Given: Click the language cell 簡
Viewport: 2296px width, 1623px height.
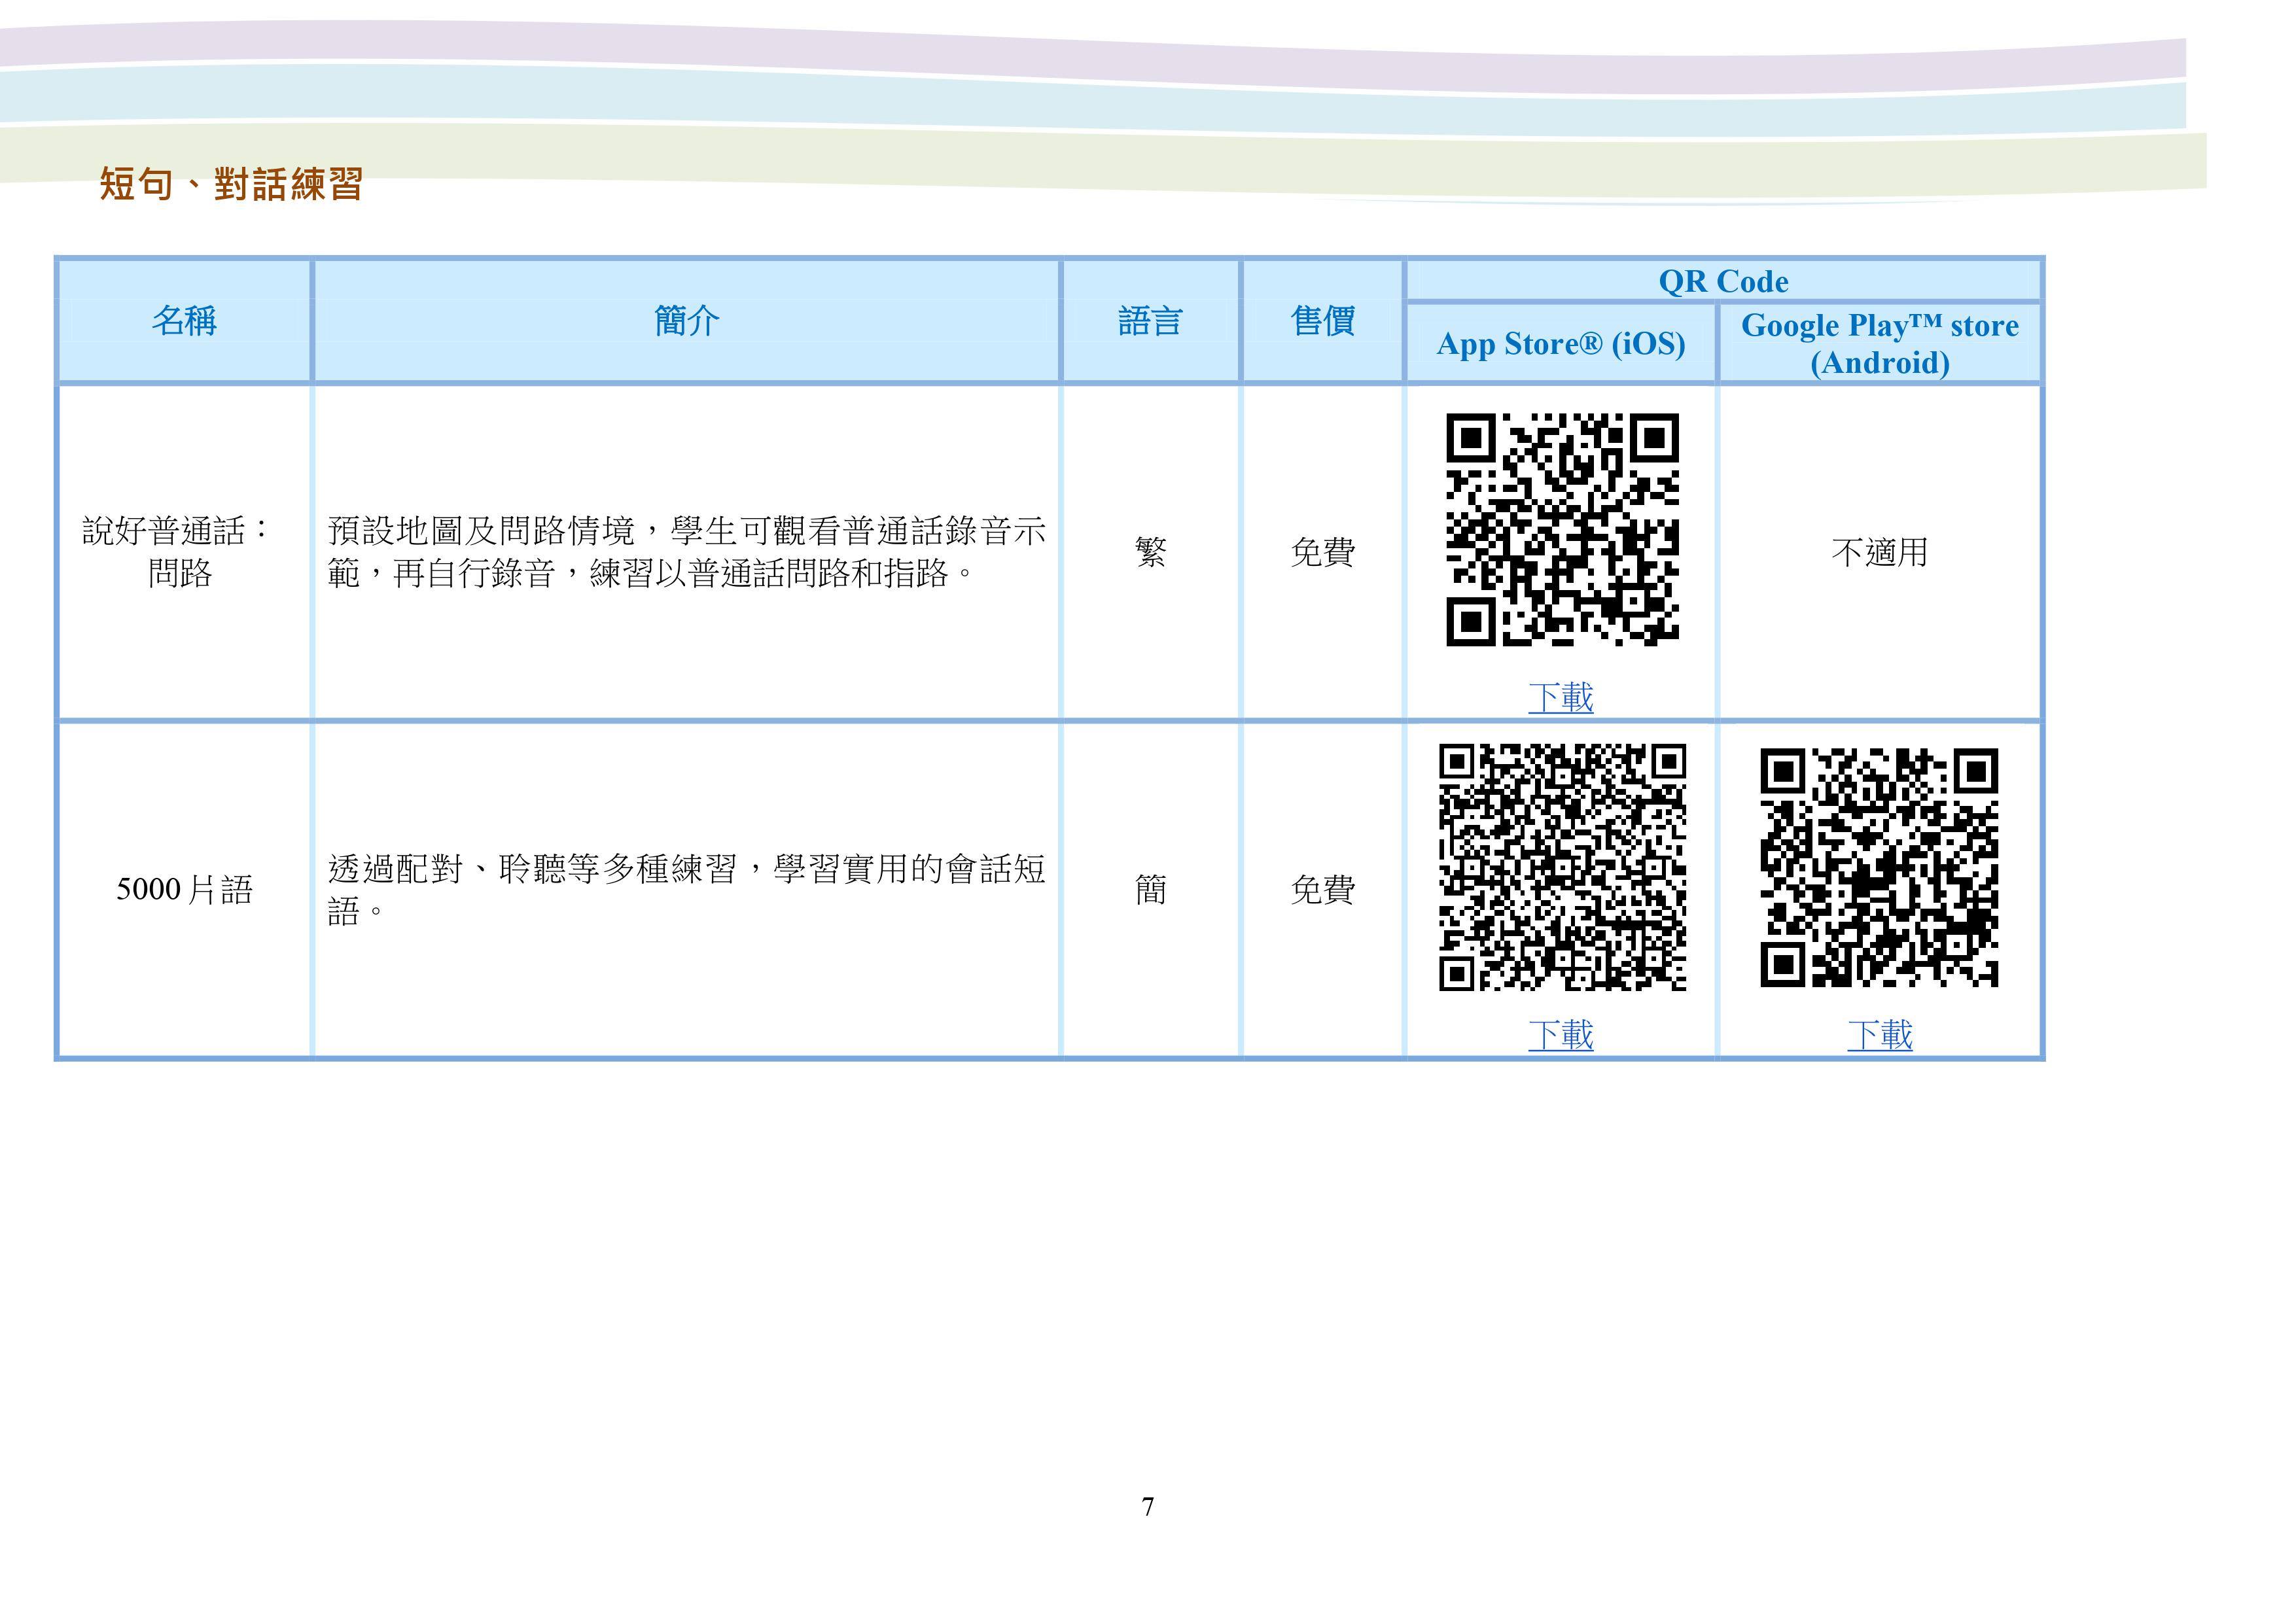Looking at the screenshot, I should 1150,889.
